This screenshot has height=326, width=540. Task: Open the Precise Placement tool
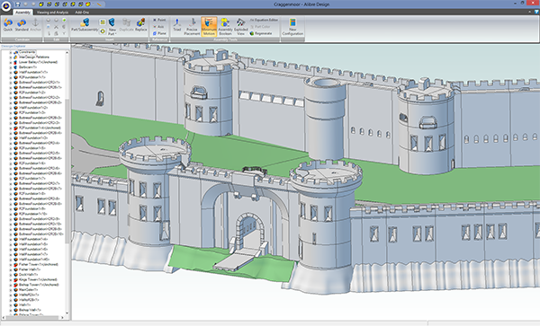(192, 26)
